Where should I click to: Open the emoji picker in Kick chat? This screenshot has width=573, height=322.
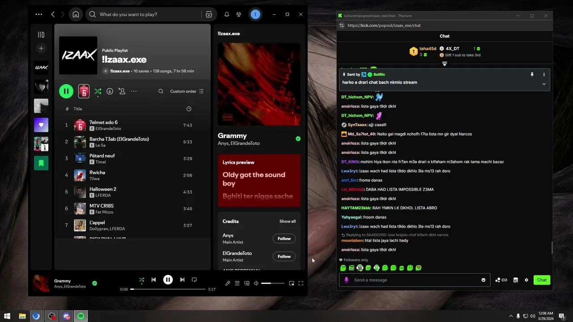(x=483, y=280)
